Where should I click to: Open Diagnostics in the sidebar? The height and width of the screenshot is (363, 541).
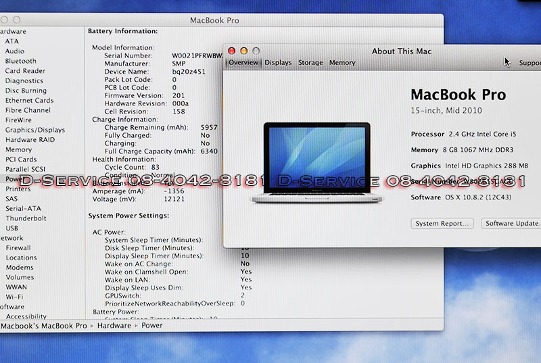[24, 80]
